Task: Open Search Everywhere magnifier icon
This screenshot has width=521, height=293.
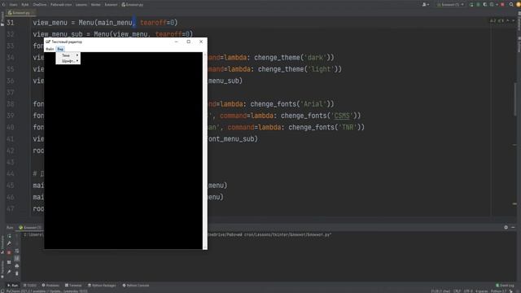Action: click(x=511, y=5)
